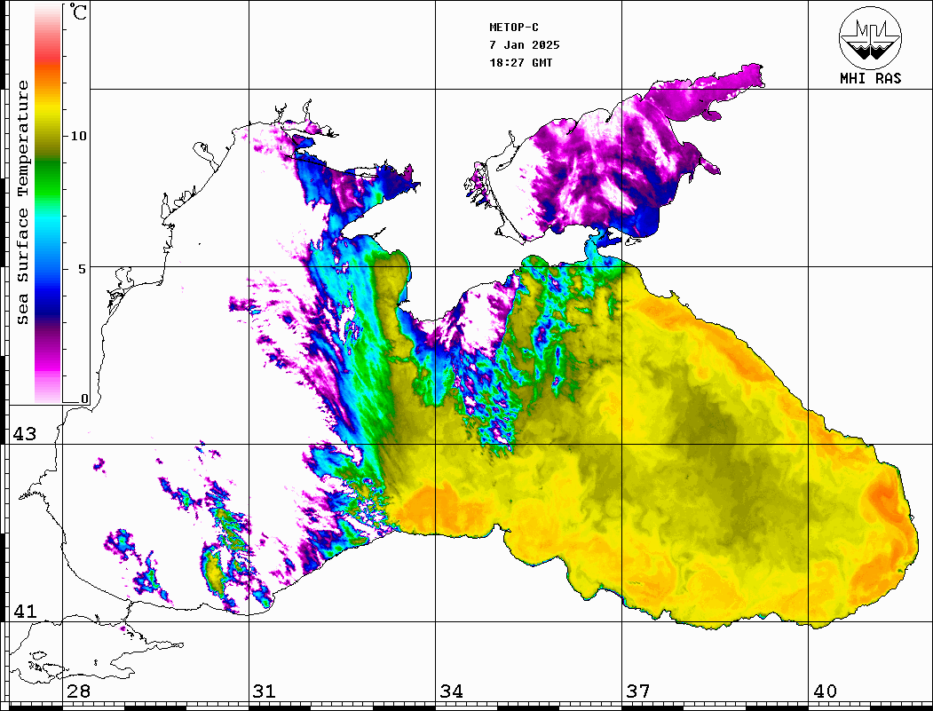Click the '0' tick label on the color scale

(84, 399)
